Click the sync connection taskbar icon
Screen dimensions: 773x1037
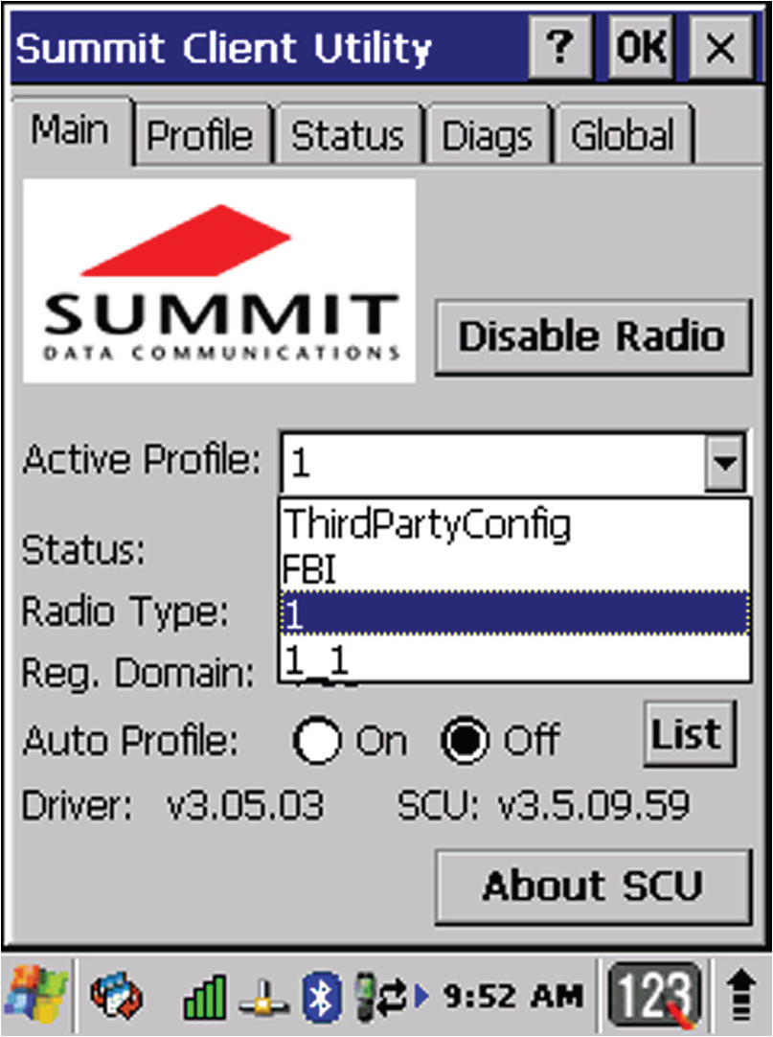(117, 996)
